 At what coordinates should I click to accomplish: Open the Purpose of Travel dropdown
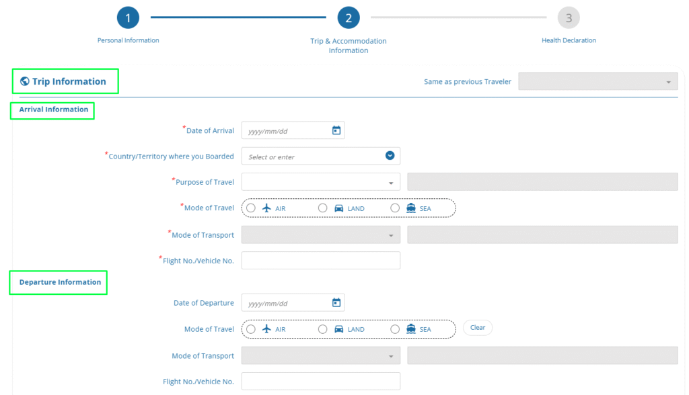[x=320, y=182]
